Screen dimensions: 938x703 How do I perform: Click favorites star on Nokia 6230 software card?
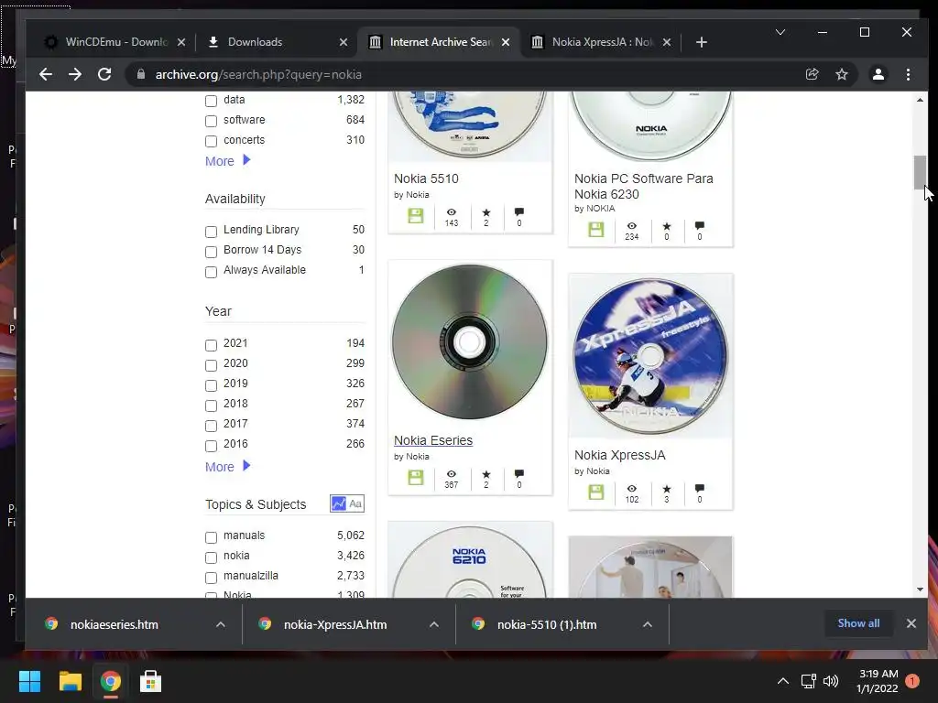point(667,226)
